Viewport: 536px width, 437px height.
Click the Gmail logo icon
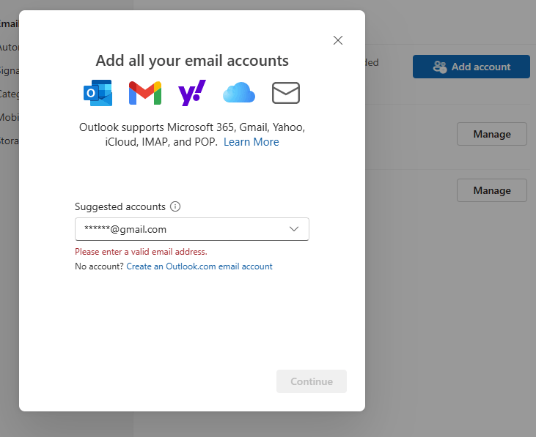coord(145,93)
